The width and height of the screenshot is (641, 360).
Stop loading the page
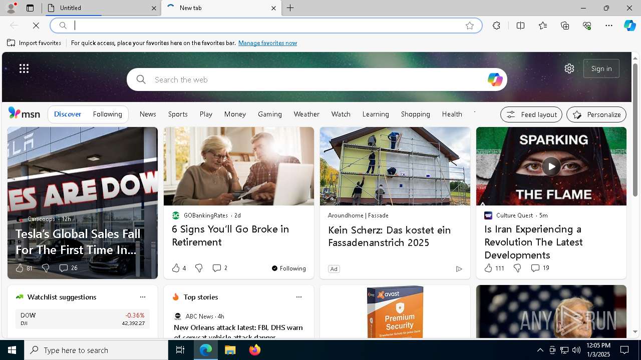pos(36,25)
